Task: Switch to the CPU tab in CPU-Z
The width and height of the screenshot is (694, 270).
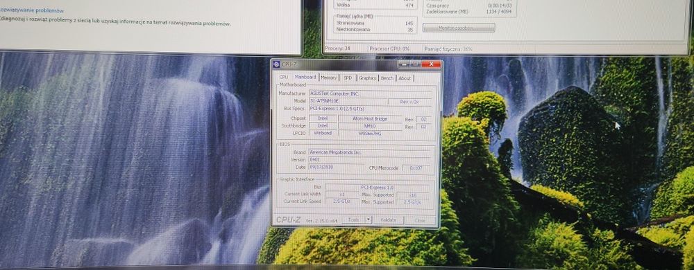Action: click(284, 78)
